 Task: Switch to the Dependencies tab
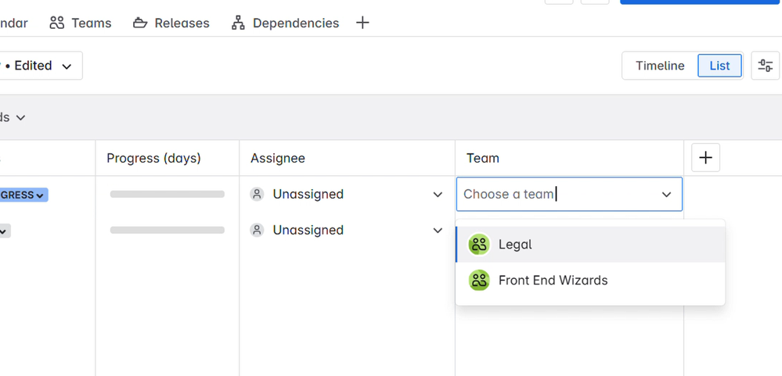[x=286, y=23]
